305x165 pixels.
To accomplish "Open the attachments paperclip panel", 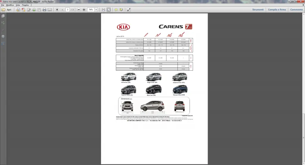I will click(x=3, y=29).
